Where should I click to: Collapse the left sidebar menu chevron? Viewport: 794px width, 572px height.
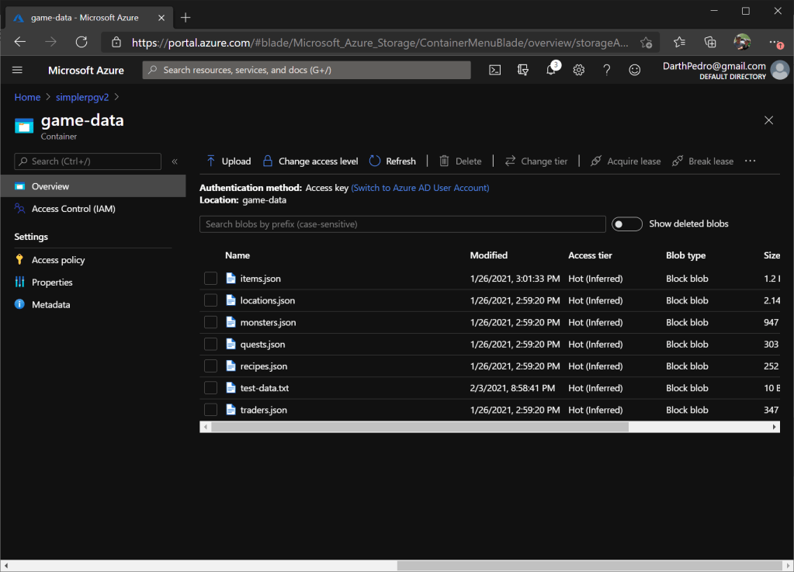click(175, 161)
